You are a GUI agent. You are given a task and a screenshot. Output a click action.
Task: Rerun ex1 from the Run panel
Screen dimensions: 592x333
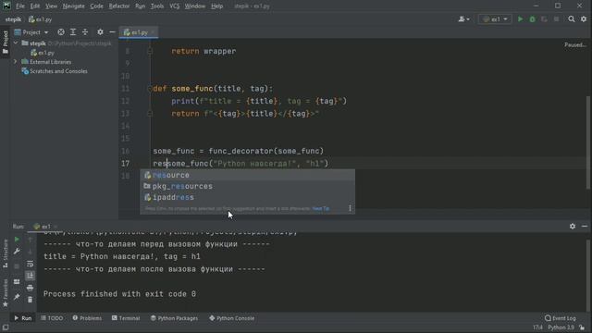coord(17,240)
